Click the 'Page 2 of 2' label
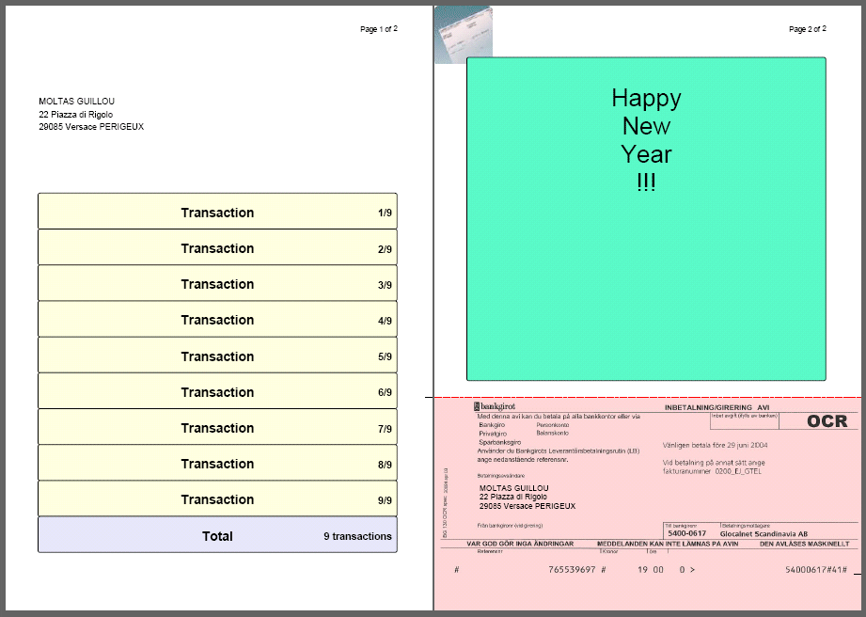The width and height of the screenshot is (866, 617). pos(807,29)
